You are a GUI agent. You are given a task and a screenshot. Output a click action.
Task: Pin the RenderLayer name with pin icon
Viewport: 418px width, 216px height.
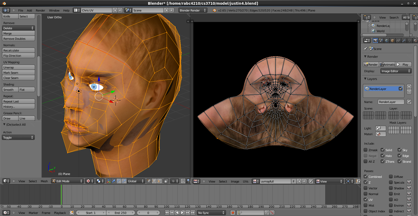point(409,102)
